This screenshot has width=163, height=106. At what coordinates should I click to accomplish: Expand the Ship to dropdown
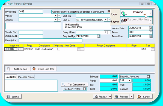pyautogui.click(x=105, y=20)
